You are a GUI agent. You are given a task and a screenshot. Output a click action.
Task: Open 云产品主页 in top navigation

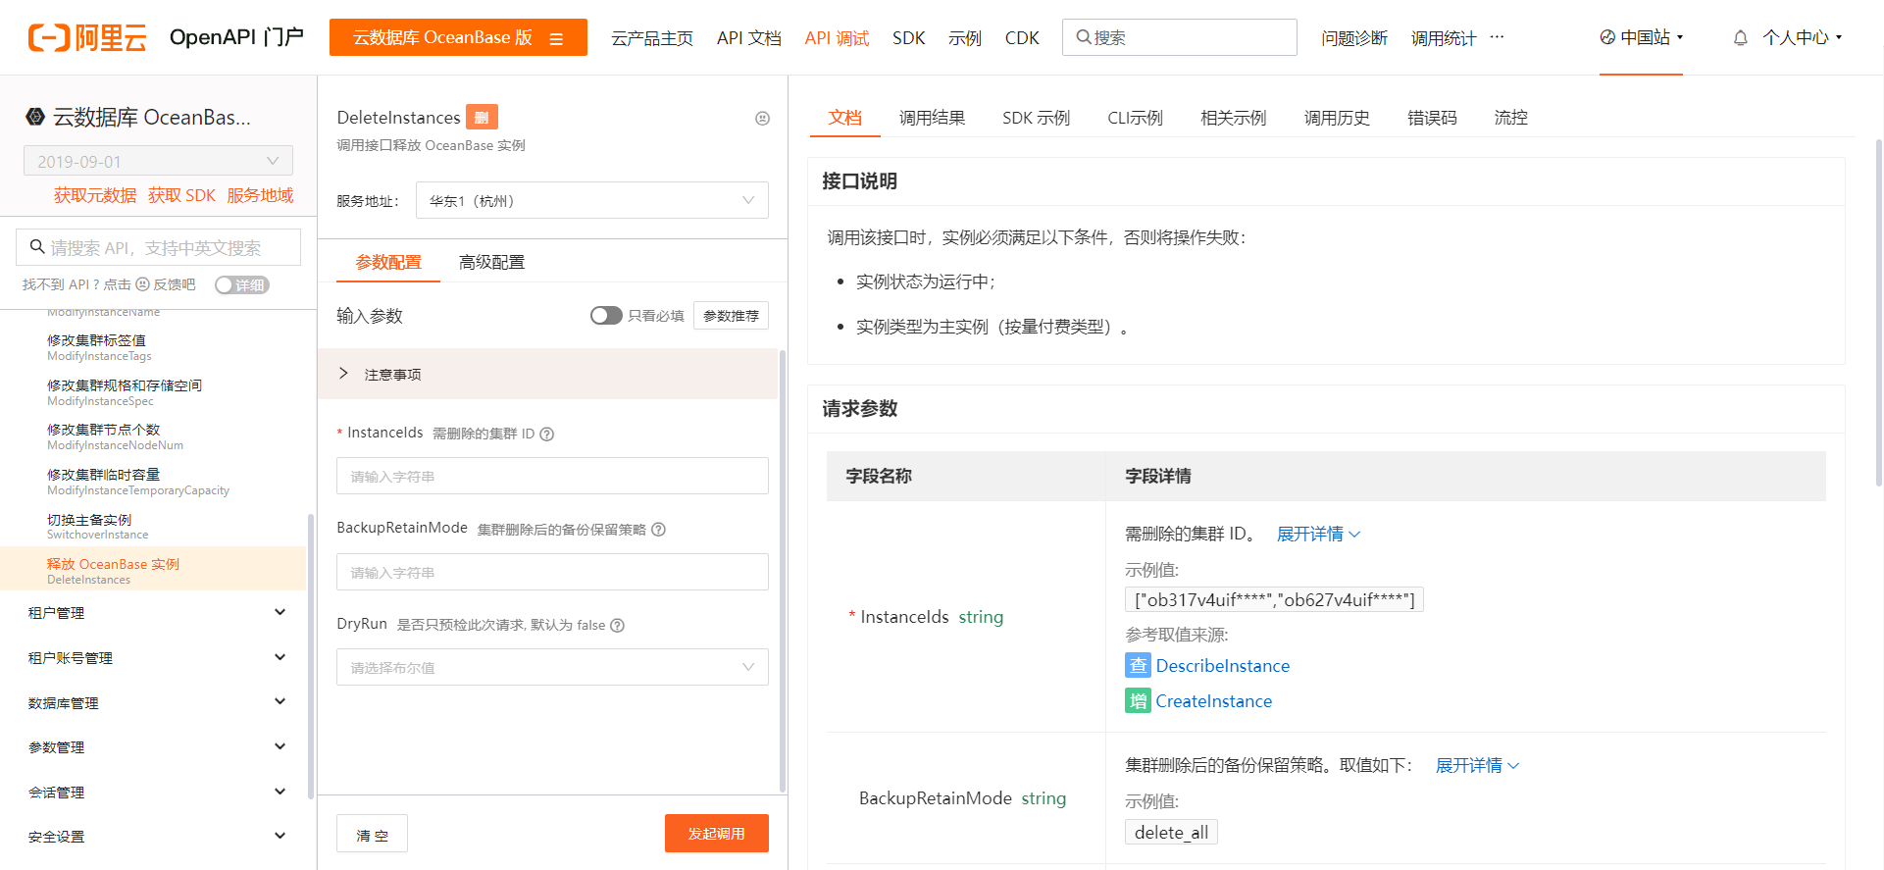click(x=651, y=38)
